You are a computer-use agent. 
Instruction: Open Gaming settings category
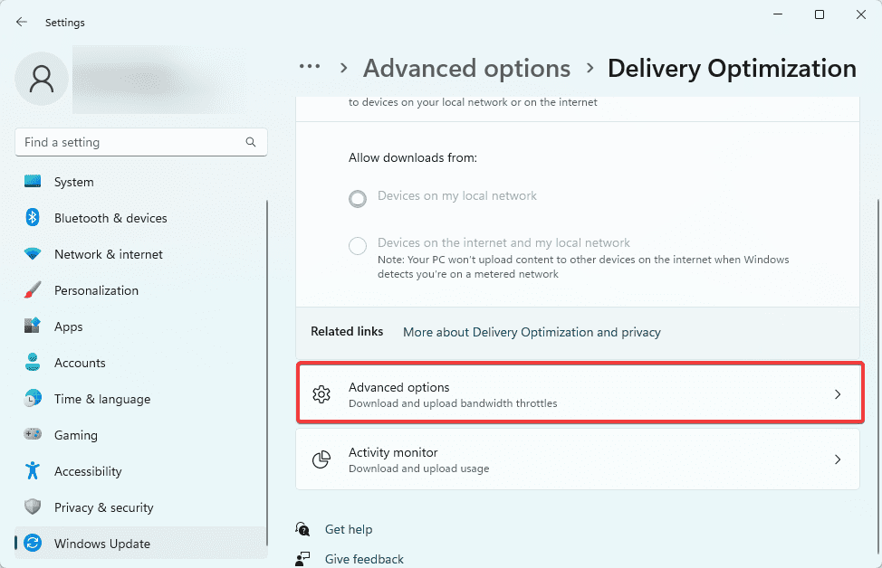(140, 434)
